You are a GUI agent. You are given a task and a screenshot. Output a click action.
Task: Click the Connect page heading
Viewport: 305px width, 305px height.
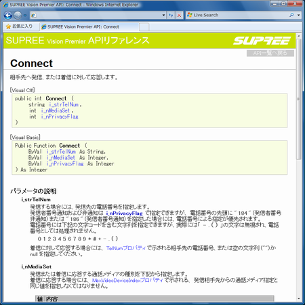31,63
